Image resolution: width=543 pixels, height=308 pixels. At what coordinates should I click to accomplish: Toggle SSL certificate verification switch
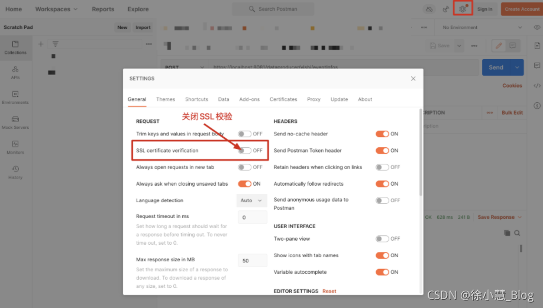[244, 151]
